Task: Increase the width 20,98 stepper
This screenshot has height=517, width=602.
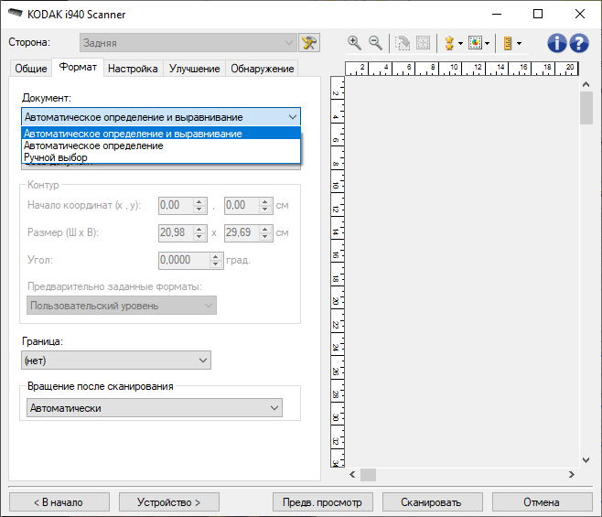Action: click(199, 230)
